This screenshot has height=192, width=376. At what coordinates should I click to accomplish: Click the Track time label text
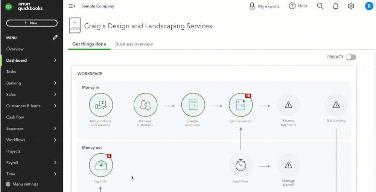(240, 181)
